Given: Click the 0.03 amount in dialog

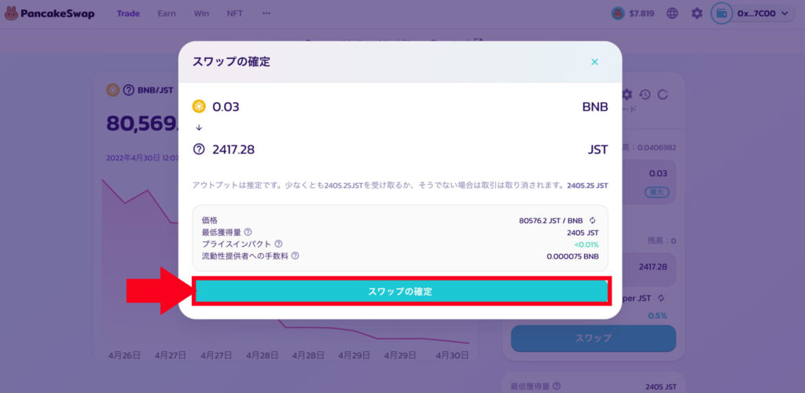Looking at the screenshot, I should pyautogui.click(x=226, y=107).
